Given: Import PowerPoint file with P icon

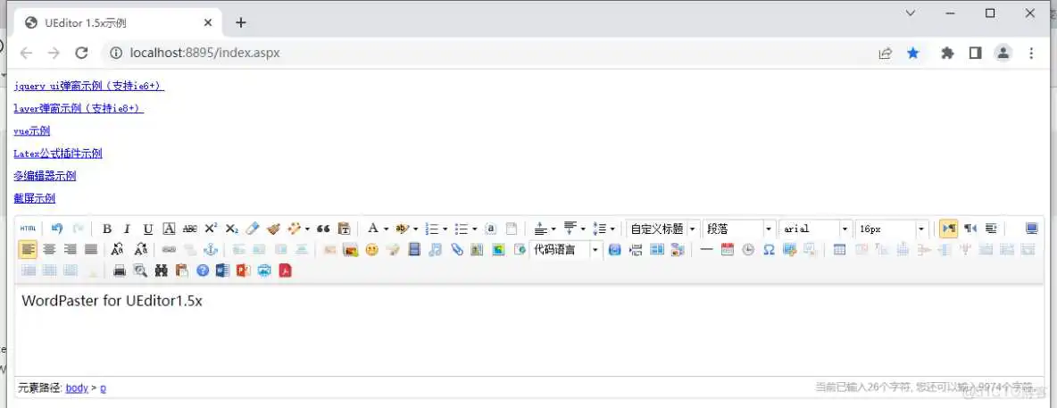Looking at the screenshot, I should pyautogui.click(x=244, y=271).
